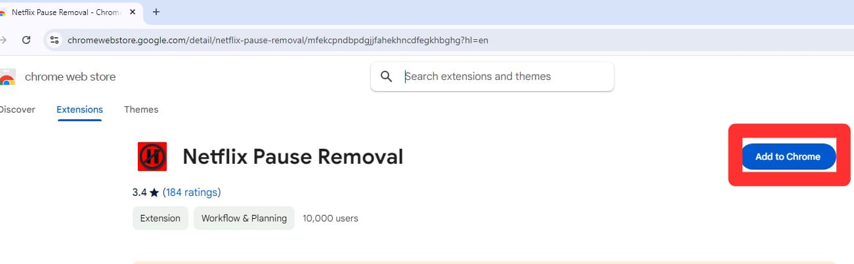
Task: Select the Extension category chip
Action: coord(160,218)
